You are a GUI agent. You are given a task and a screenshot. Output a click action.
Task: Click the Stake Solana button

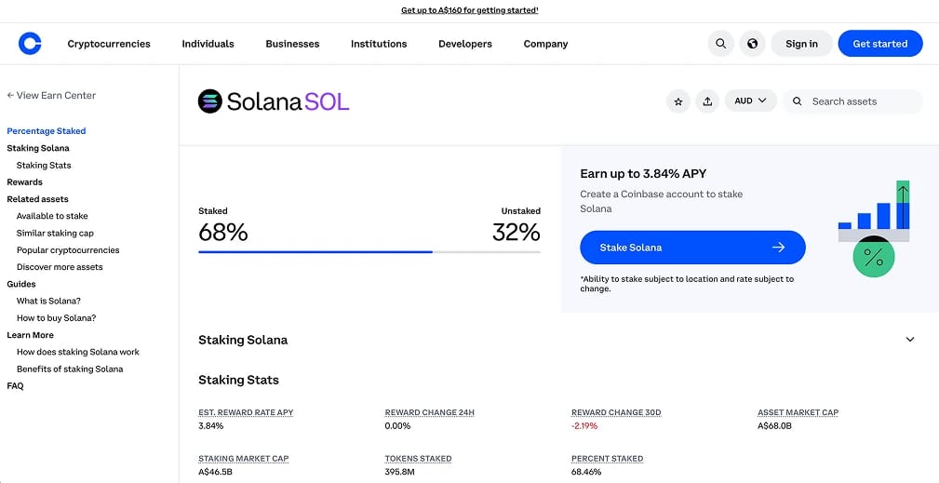click(x=692, y=248)
